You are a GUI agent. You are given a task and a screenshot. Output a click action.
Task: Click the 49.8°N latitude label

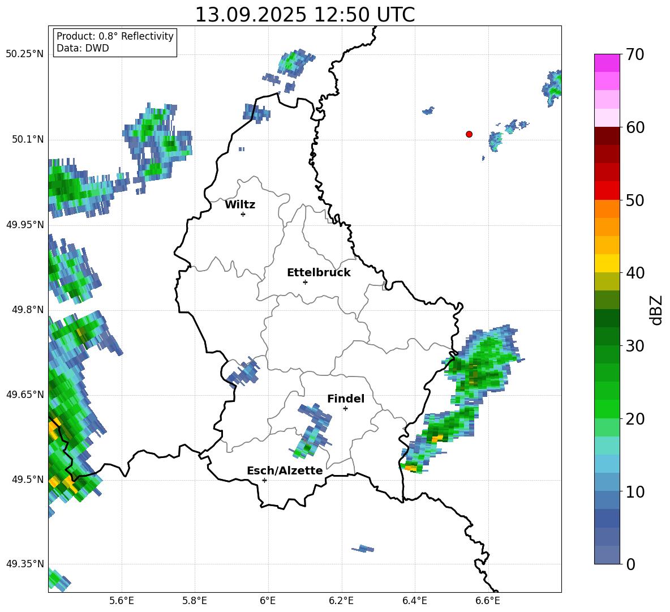coord(28,310)
